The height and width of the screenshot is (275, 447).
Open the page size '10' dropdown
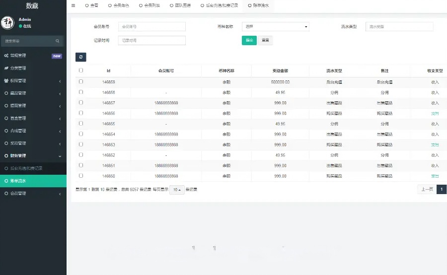tap(176, 190)
